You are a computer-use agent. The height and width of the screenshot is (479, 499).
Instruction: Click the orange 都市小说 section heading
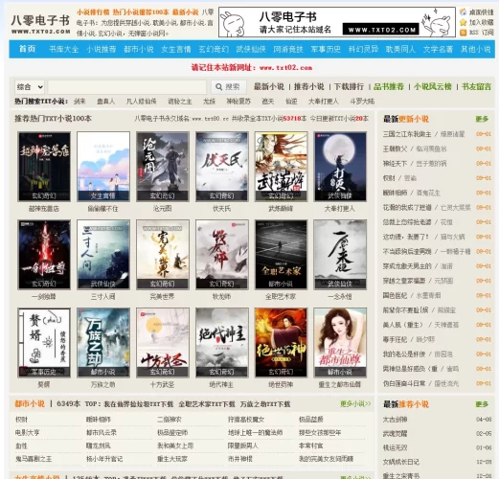pyautogui.click(x=30, y=403)
